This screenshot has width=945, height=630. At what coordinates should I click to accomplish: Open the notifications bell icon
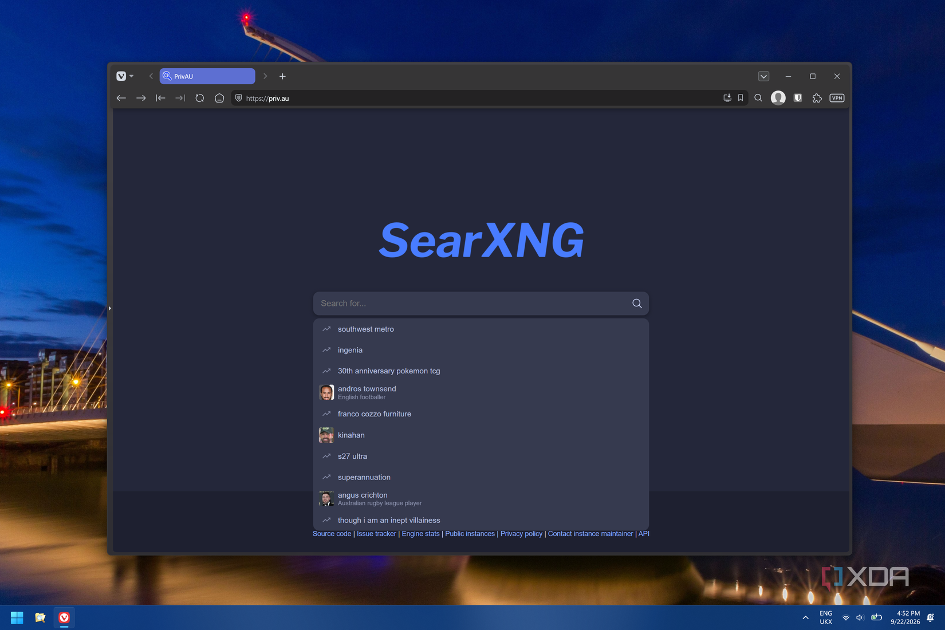[x=931, y=617]
